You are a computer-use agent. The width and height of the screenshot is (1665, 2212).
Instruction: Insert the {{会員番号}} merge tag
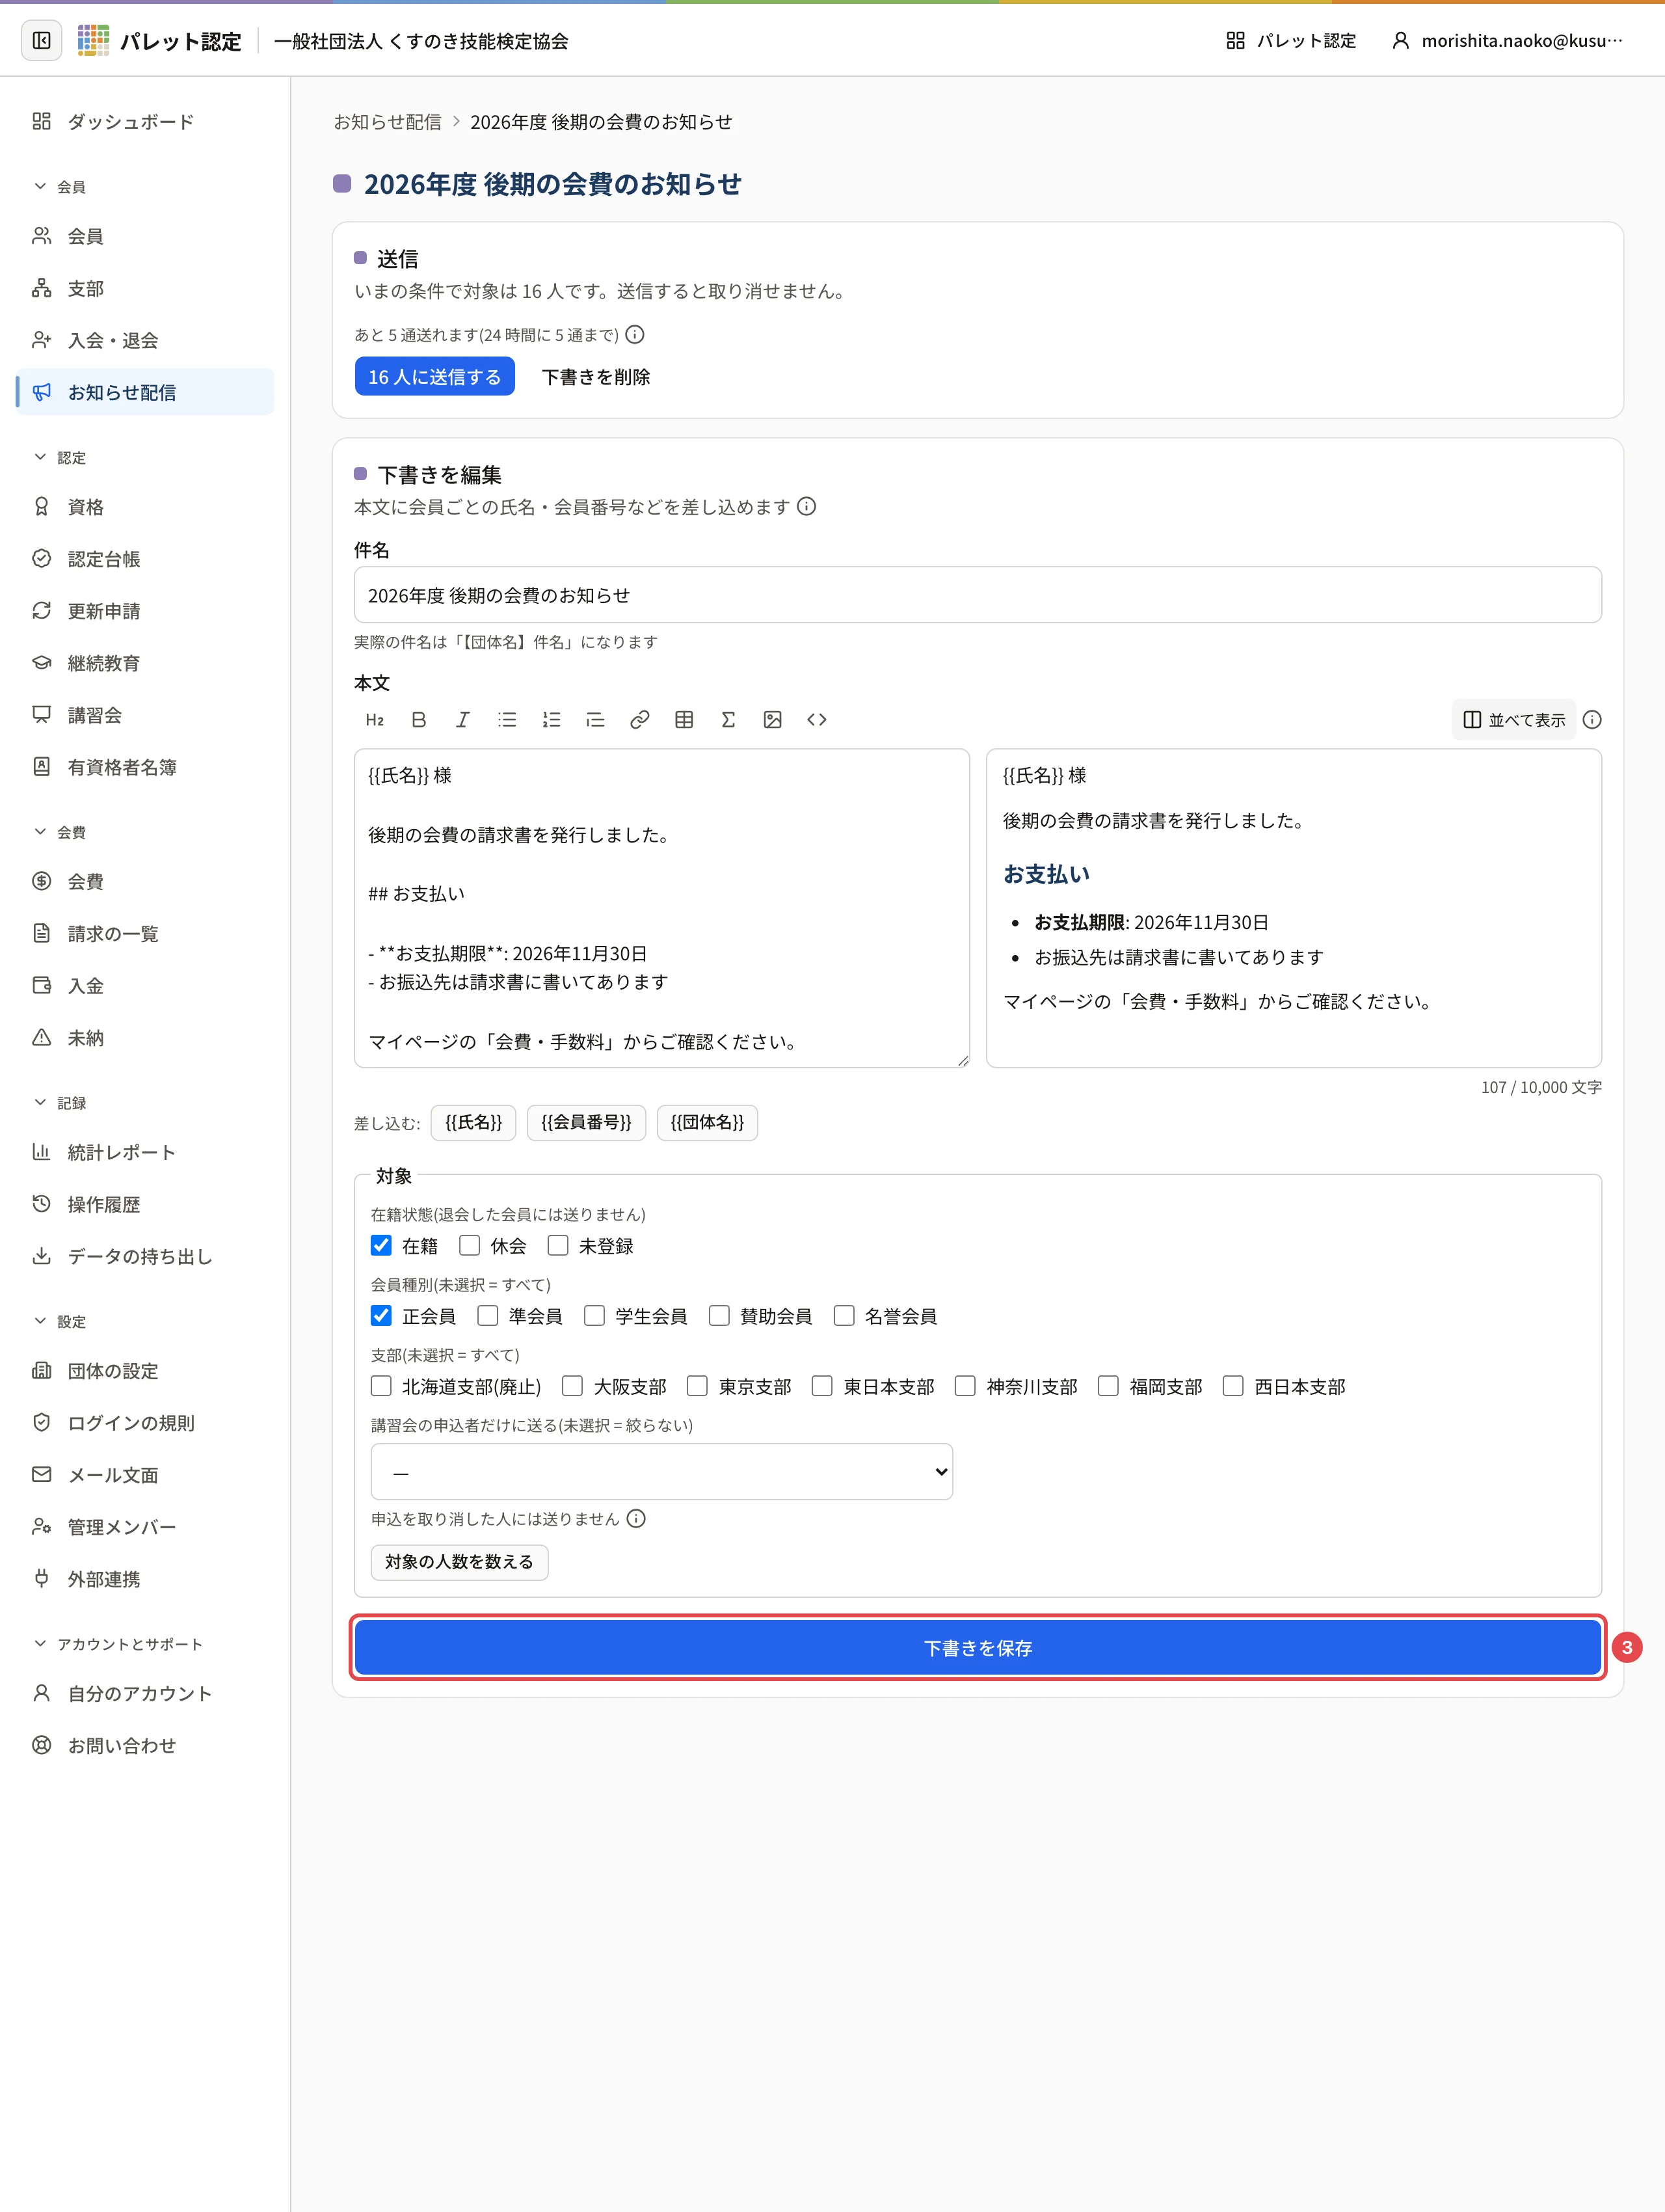(x=587, y=1123)
